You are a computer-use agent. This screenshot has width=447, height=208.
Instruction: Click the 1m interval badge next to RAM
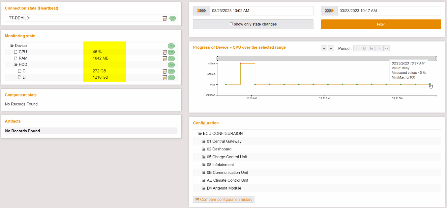171,58
